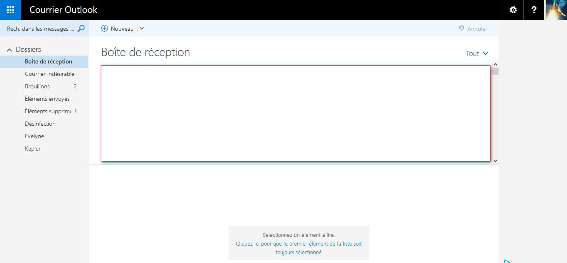
Task: Expand the Tout filter dropdown
Action: 477,54
